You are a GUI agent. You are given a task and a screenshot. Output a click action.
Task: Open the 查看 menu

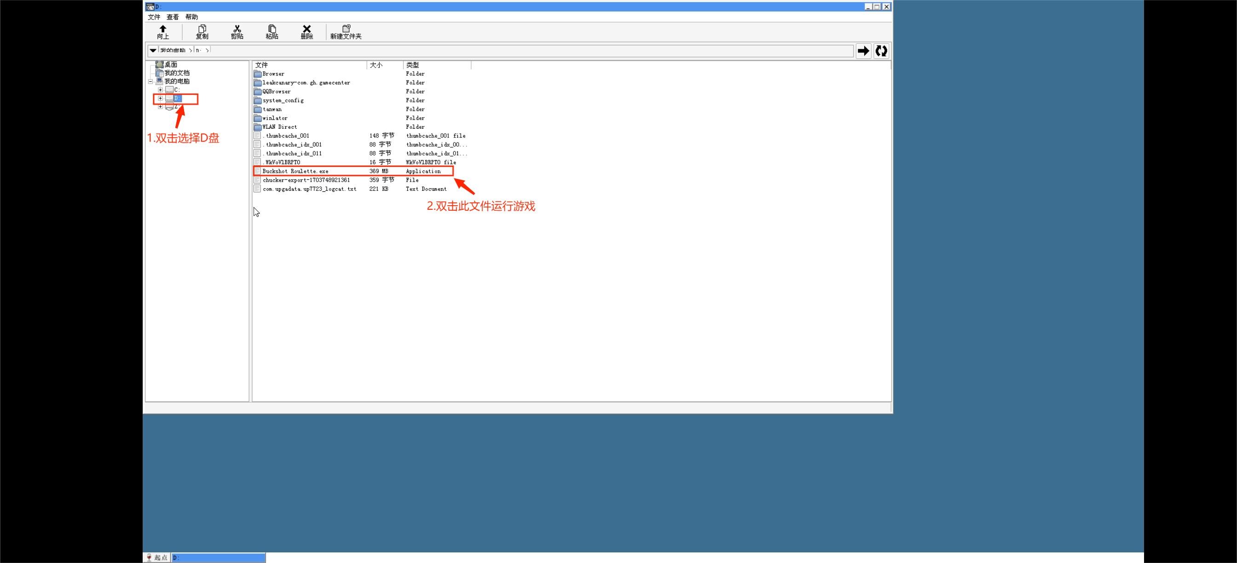tap(173, 17)
